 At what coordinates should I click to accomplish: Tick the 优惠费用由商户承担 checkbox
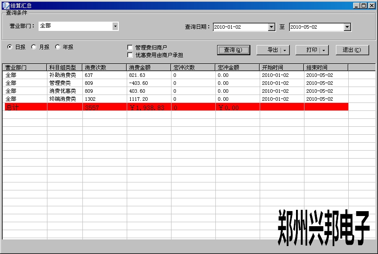click(130, 55)
